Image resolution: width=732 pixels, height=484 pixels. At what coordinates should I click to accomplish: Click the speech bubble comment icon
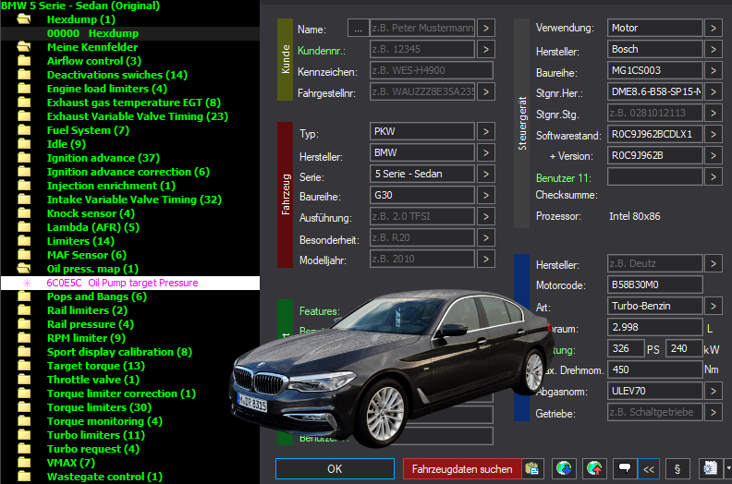625,468
